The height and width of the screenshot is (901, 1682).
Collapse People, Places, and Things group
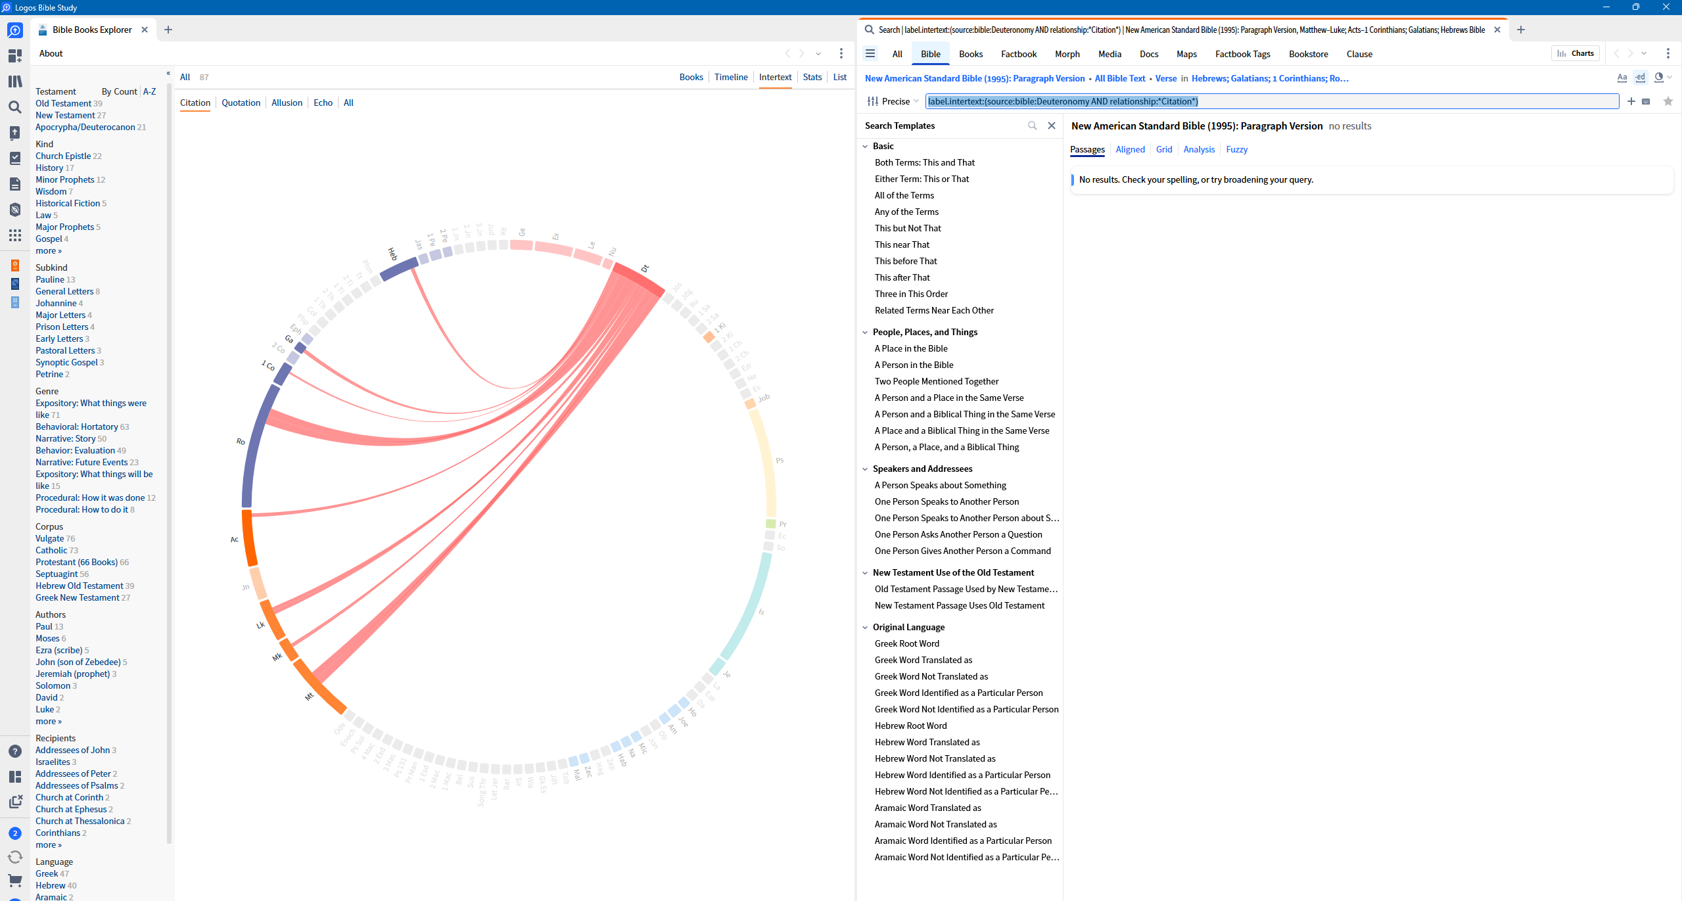point(865,333)
